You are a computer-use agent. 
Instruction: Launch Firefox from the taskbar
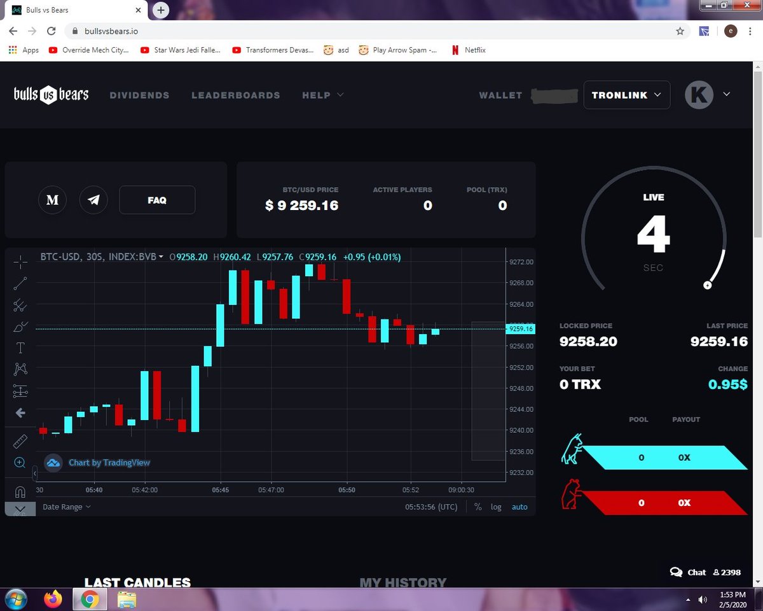[x=53, y=599]
